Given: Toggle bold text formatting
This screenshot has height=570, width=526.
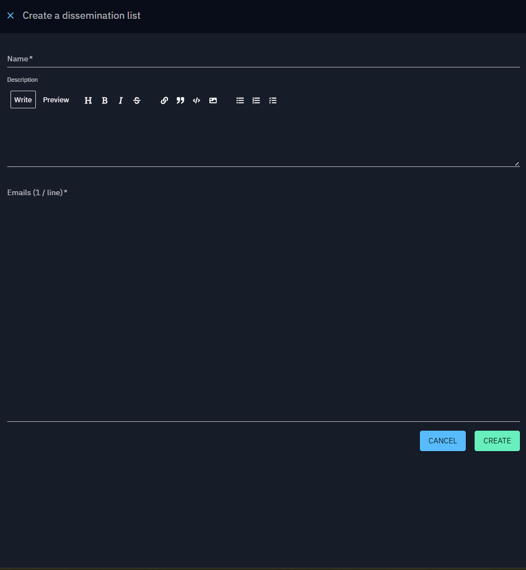Looking at the screenshot, I should pyautogui.click(x=104, y=101).
